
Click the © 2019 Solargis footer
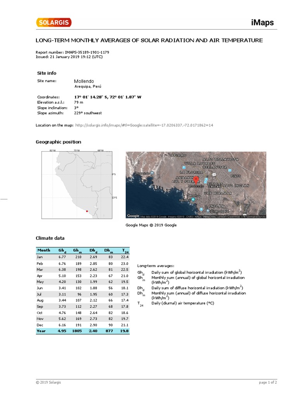pos(48,382)
